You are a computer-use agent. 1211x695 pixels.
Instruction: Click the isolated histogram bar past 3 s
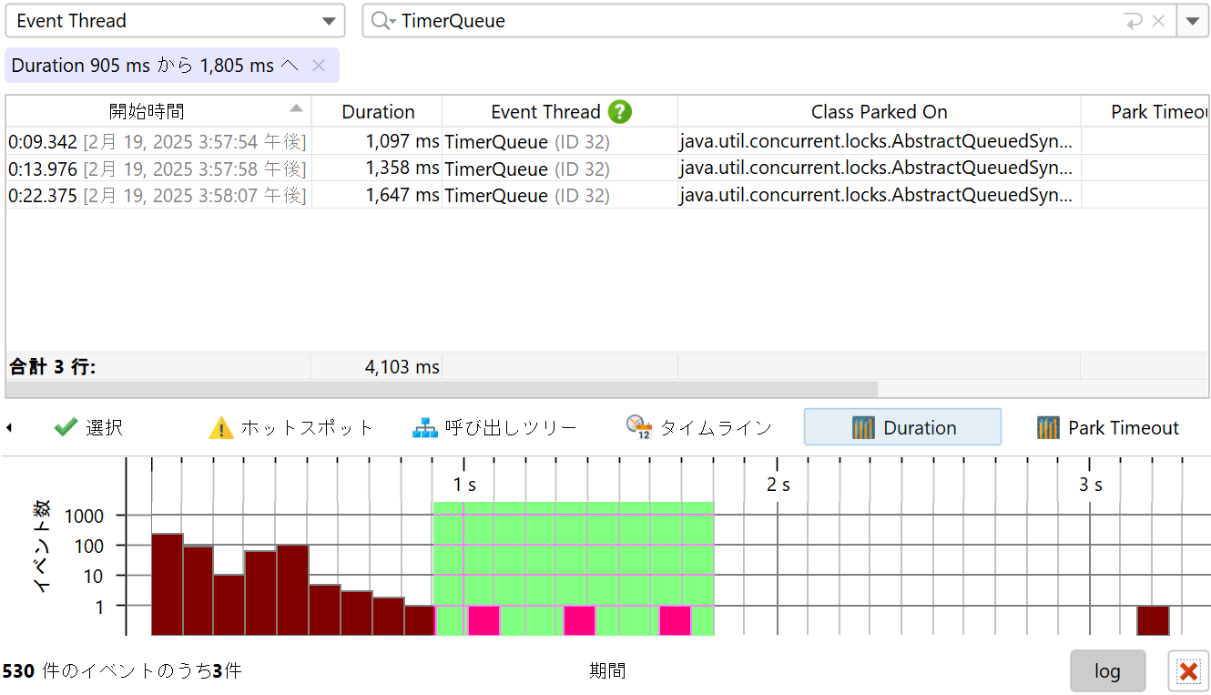click(x=1153, y=620)
